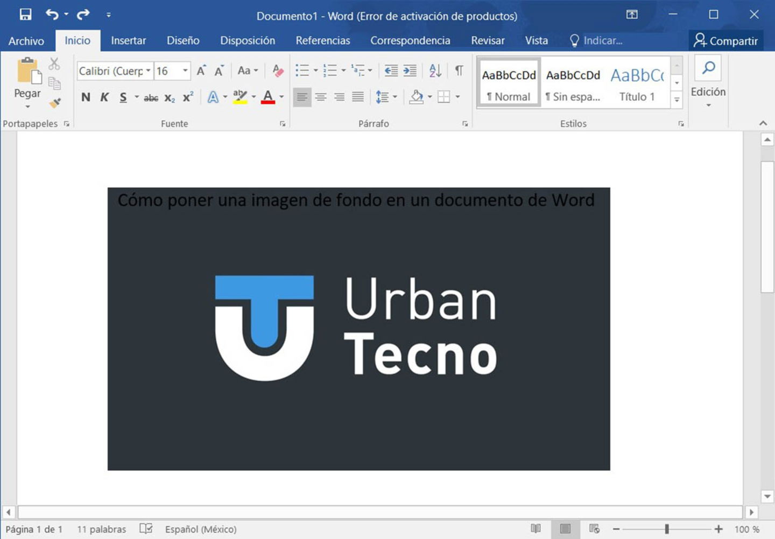Click the zoom slider handle

point(667,529)
